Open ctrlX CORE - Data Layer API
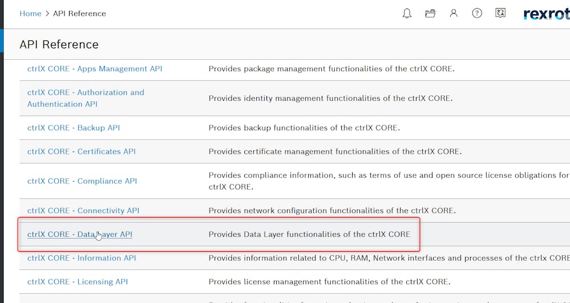The width and height of the screenshot is (570, 303). click(80, 234)
